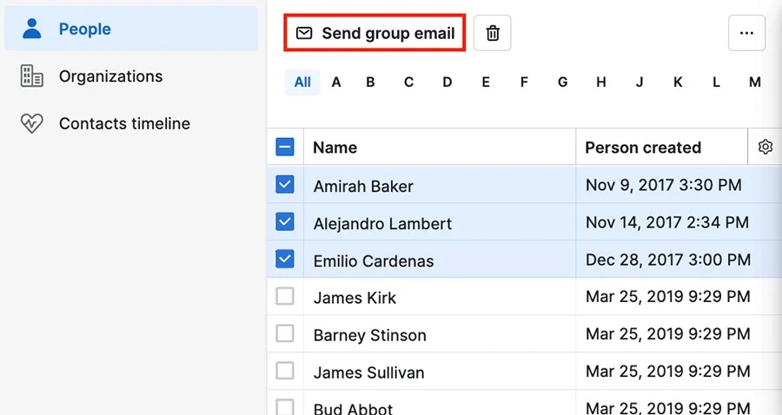Viewport: 782px width, 415px height.
Task: Open James Kirk's contact
Action: point(355,298)
